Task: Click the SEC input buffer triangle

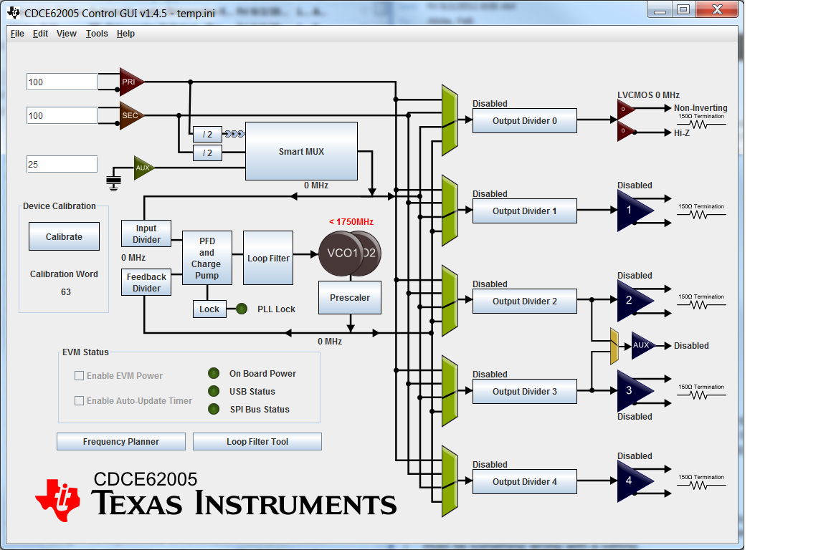Action: (130, 115)
